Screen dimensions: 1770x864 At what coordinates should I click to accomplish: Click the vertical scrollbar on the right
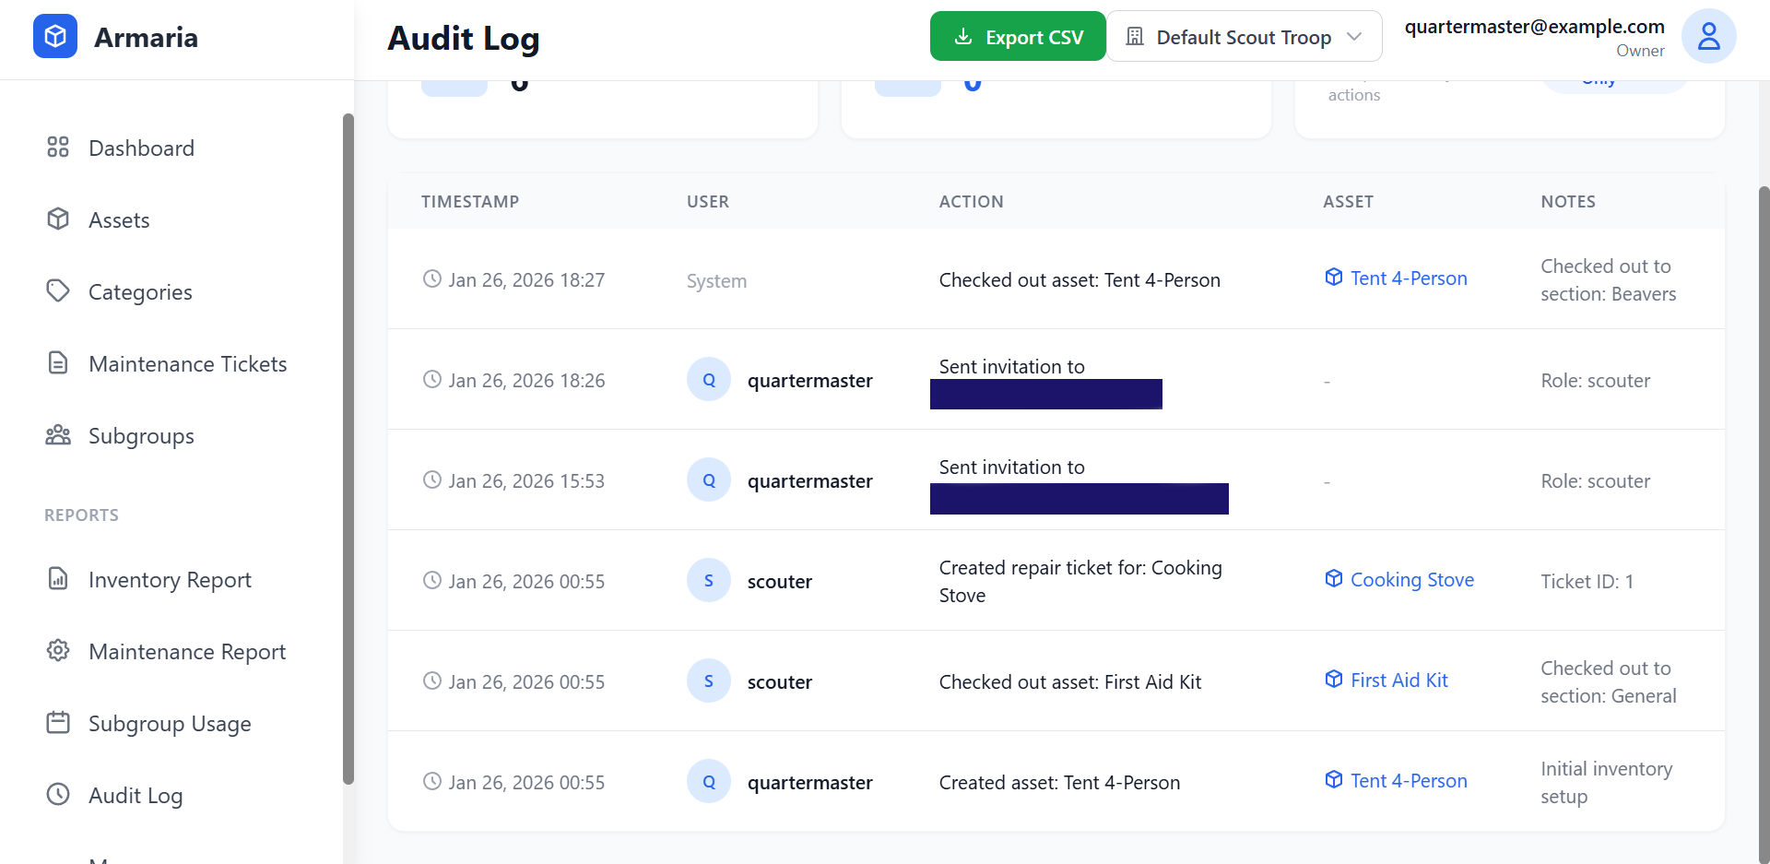[1761, 461]
